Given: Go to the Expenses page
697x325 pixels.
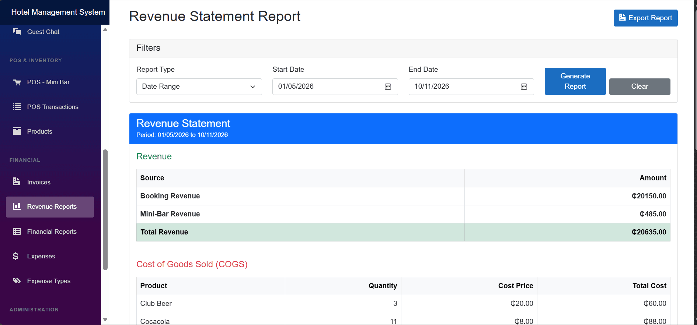Looking at the screenshot, I should (x=50, y=256).
